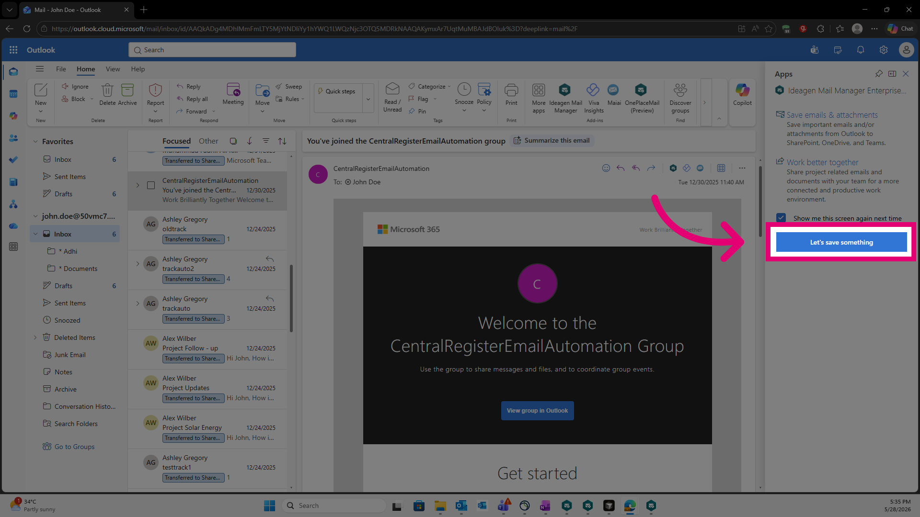Mark message Read / Unread
The height and width of the screenshot is (517, 920).
(x=392, y=98)
